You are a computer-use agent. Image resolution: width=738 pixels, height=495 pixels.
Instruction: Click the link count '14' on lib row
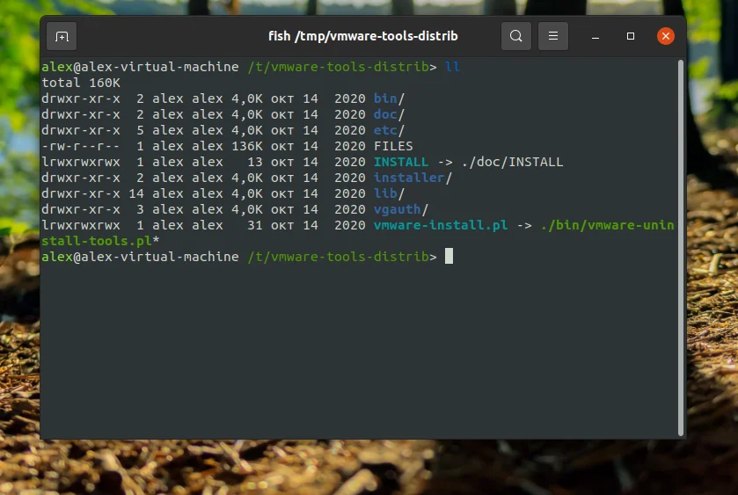click(136, 193)
